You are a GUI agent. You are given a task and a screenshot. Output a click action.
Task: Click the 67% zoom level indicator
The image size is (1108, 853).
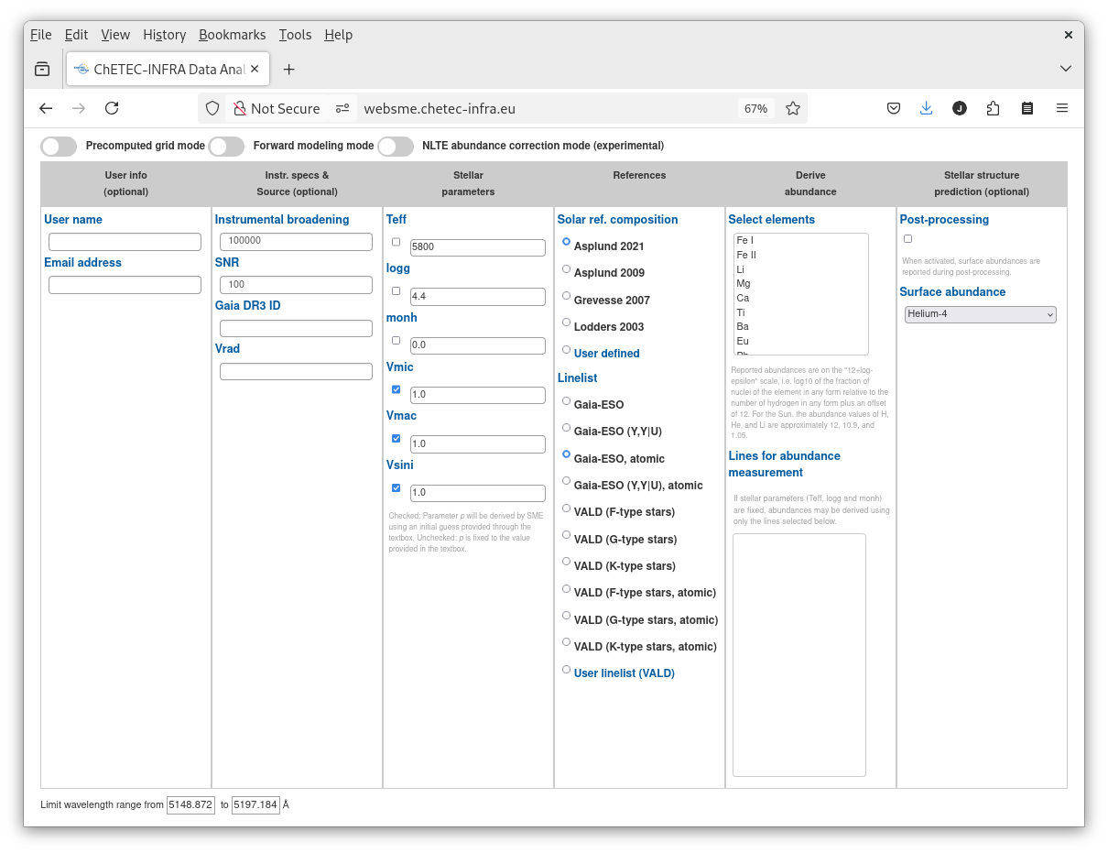pyautogui.click(x=755, y=108)
